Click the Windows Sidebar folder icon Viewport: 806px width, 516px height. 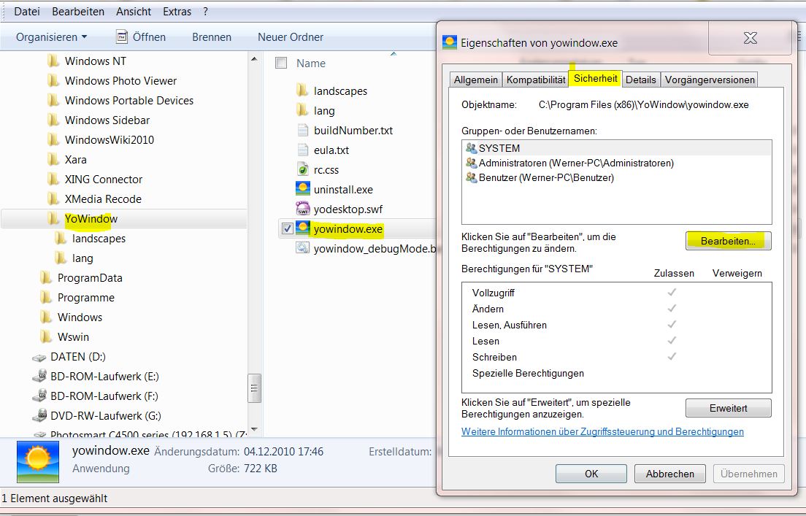click(53, 120)
